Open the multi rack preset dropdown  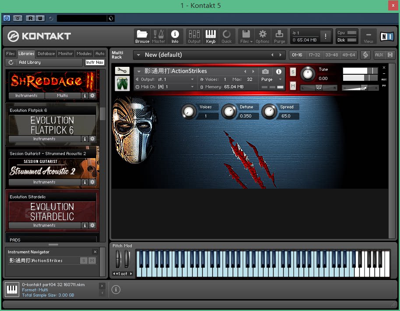coord(139,55)
